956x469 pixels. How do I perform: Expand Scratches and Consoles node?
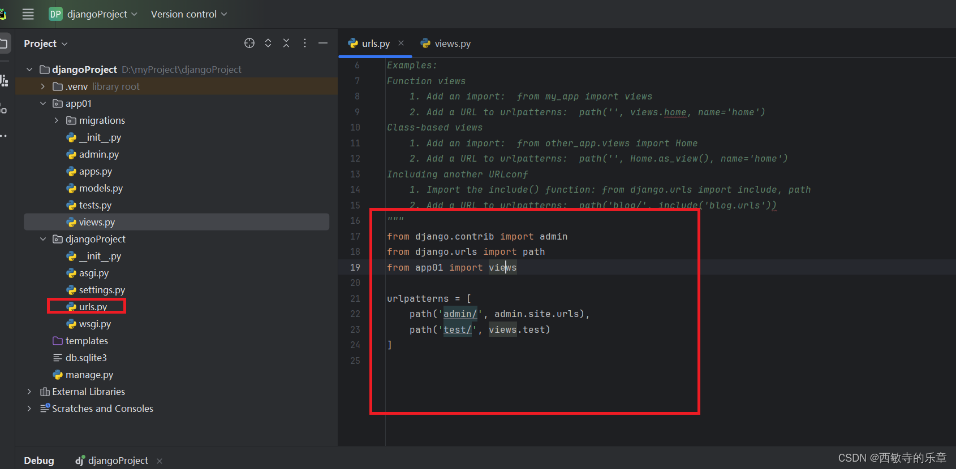point(29,409)
